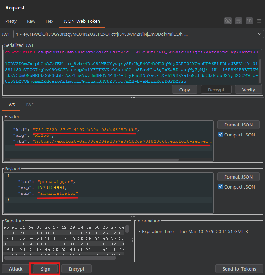This screenshot has height=275, width=265.
Task: Click the vertical dots splitter beside Signature
Action: click(x=132, y=240)
